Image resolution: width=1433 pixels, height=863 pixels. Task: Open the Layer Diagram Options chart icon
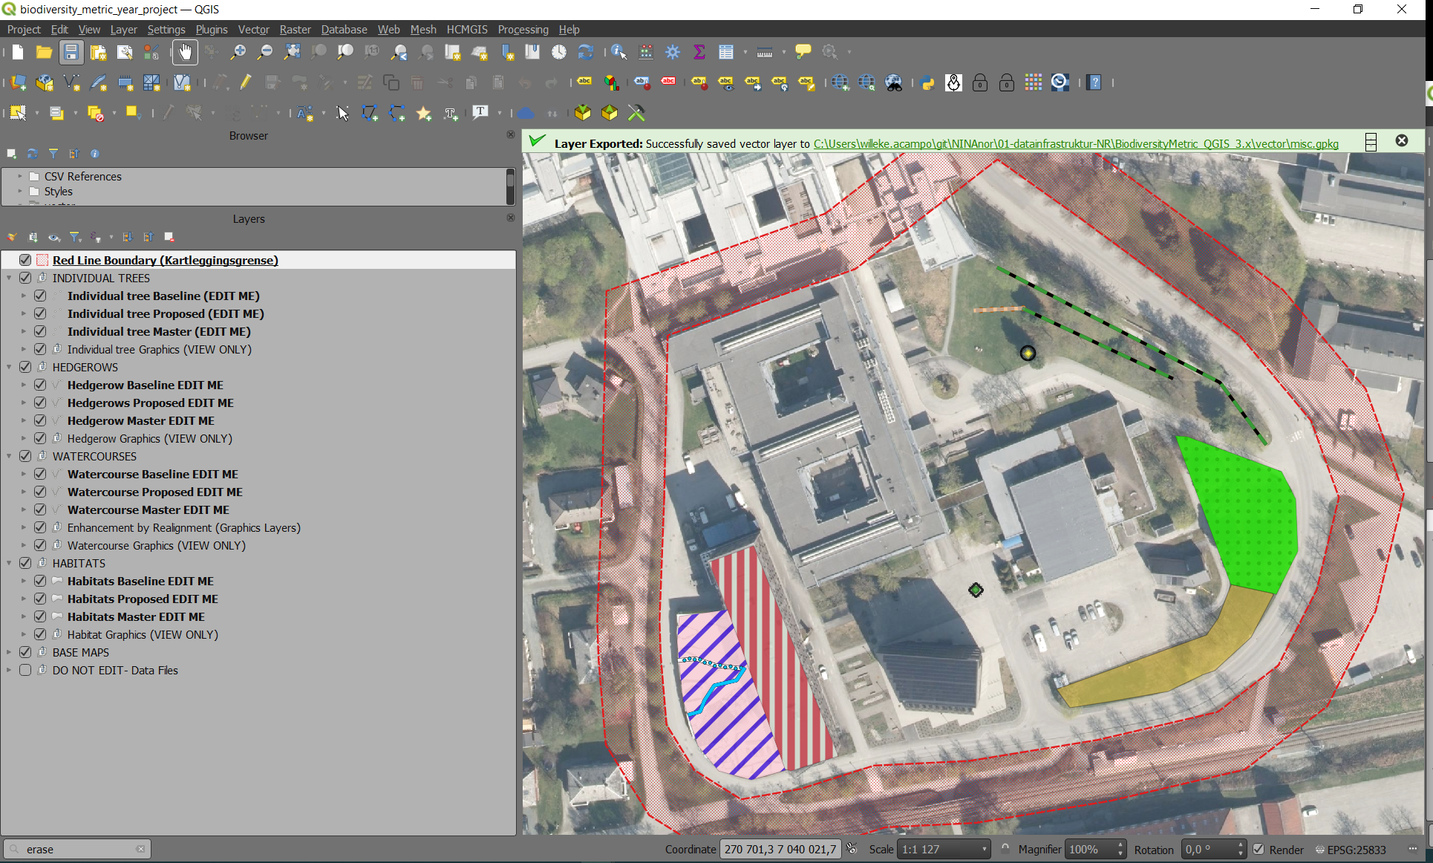(611, 82)
